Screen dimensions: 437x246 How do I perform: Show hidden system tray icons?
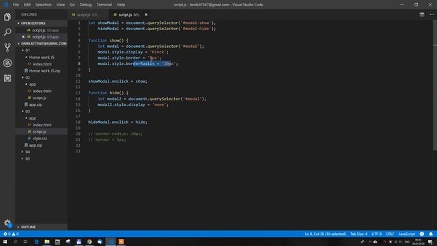370,241
